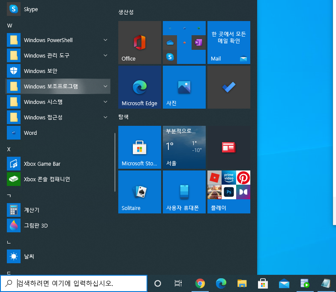Launch the Microsoft Edge tile
Image resolution: width=336 pixels, height=292 pixels.
(140, 87)
